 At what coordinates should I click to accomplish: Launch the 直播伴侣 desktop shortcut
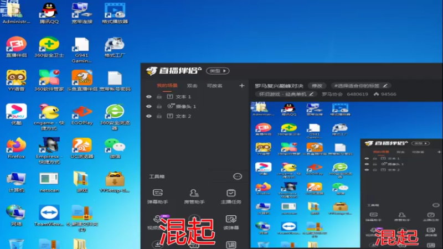(x=17, y=46)
